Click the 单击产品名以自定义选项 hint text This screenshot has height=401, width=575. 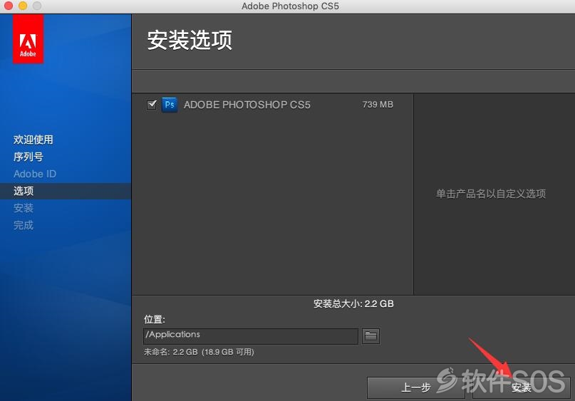coord(491,194)
